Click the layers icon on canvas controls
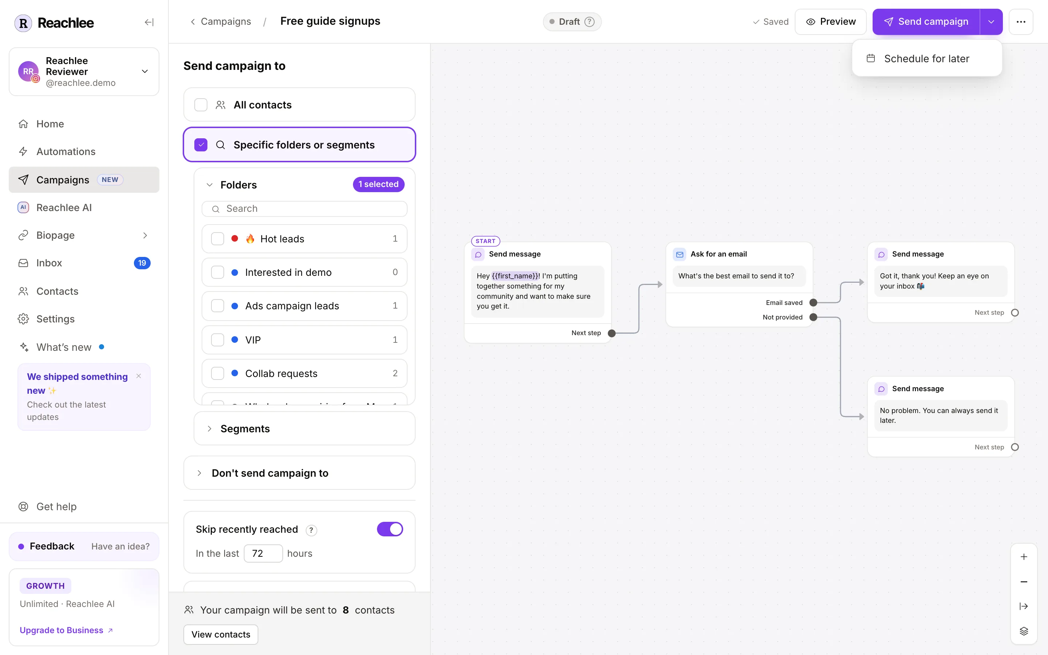Viewport: 1048px width, 655px height. coord(1024,631)
